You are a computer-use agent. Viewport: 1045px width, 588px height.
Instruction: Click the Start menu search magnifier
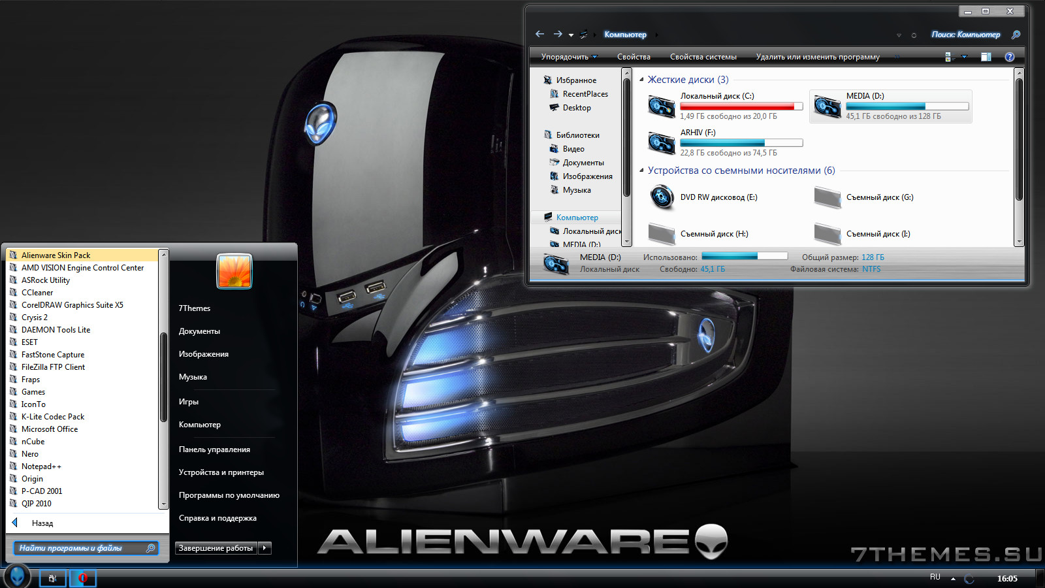(150, 548)
